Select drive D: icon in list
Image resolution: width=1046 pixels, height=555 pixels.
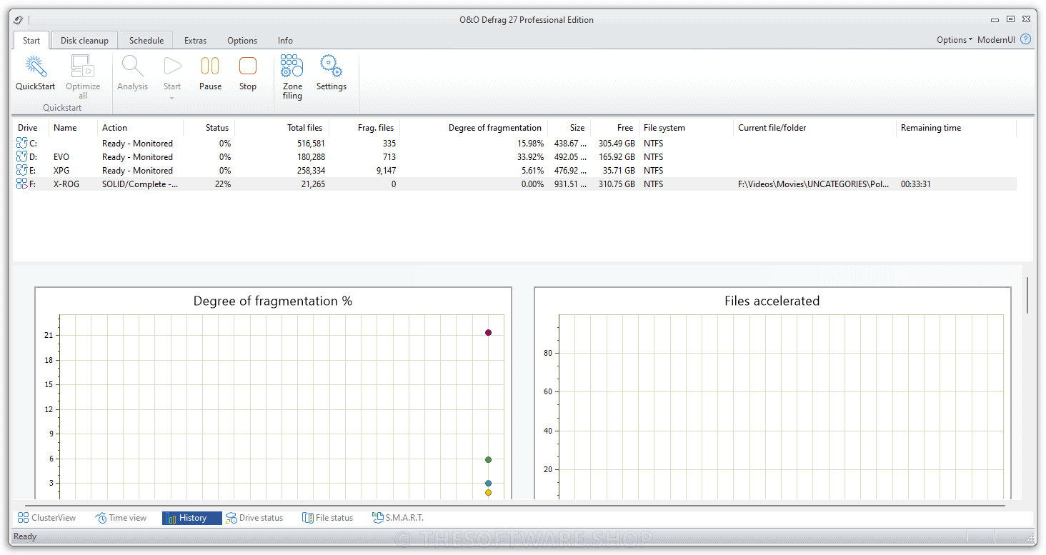pos(21,157)
